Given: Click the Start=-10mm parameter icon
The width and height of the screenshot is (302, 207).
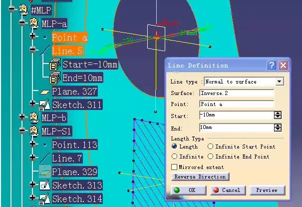Looking at the screenshot, I should pyautogui.click(x=55, y=64).
